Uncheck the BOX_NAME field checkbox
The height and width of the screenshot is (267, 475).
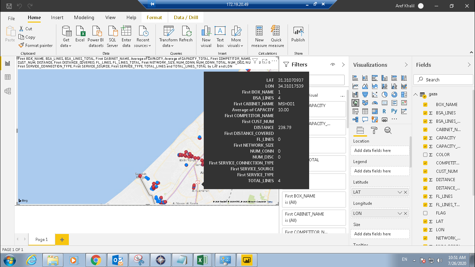click(425, 105)
